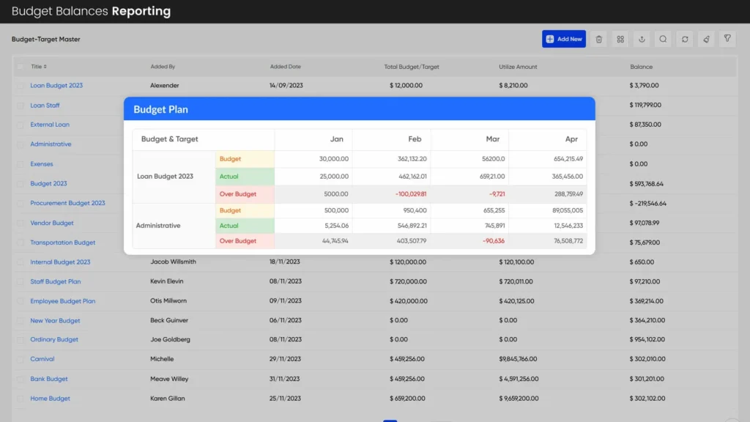Viewport: 750px width, 422px height.
Task: Tick the checkbox for Loan Budget 2023 row
Action: (21, 86)
